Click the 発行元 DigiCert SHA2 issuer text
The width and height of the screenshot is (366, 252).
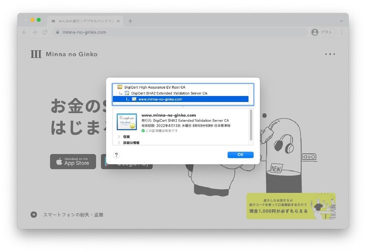coord(185,120)
